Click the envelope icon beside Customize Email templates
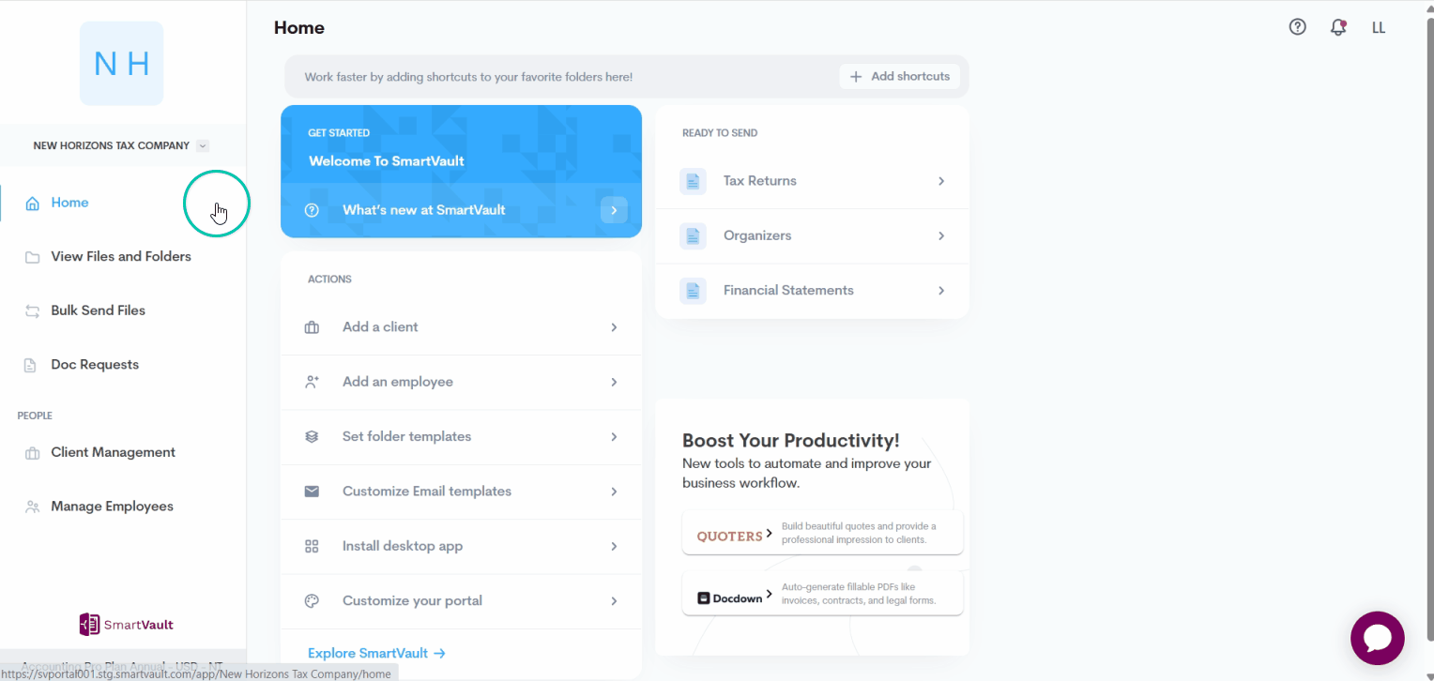Viewport: 1434px width, 681px height. (x=312, y=491)
